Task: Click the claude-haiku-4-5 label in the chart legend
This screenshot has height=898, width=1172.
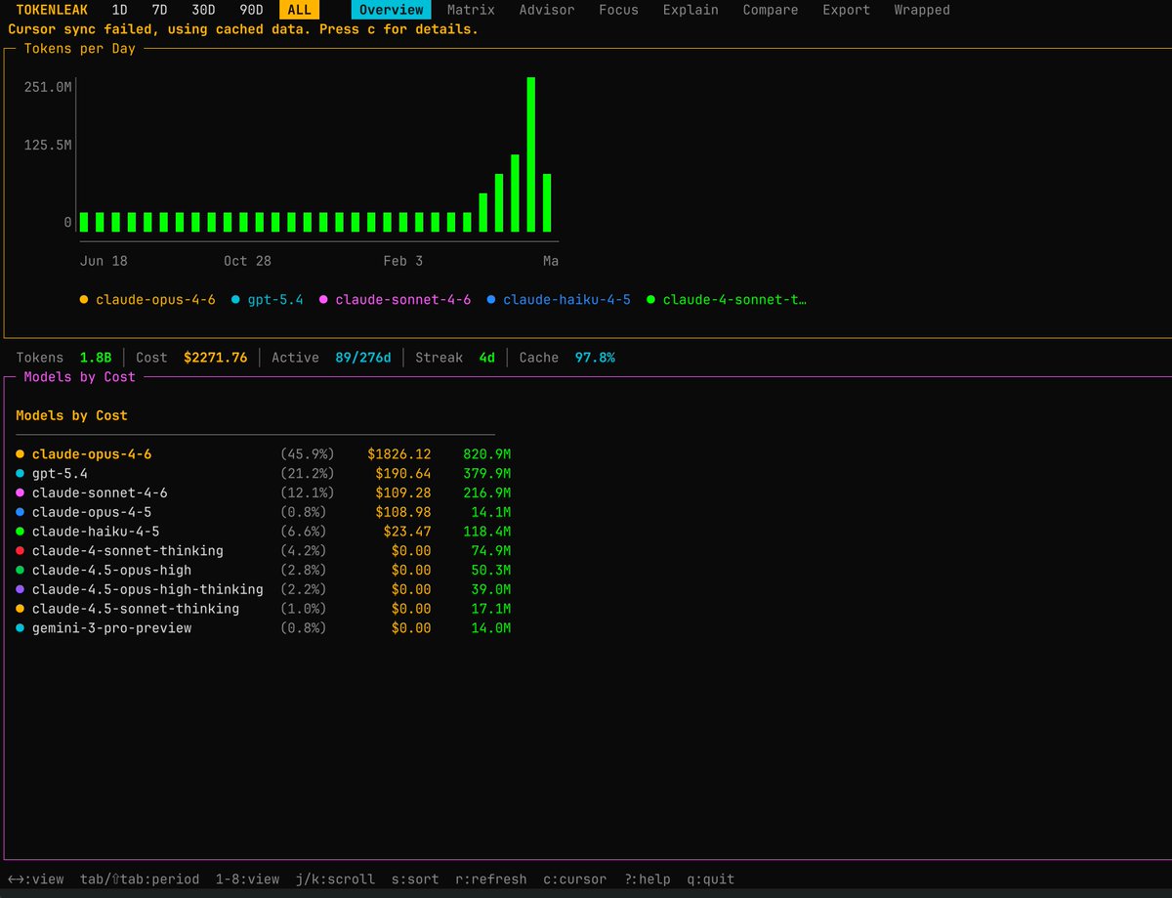Action: (567, 300)
